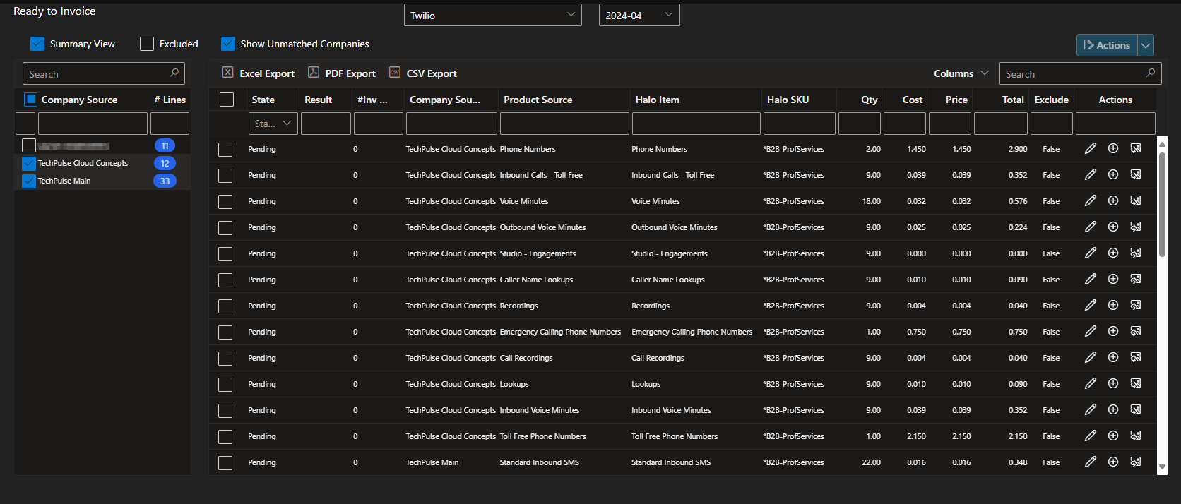Select the TechPulse Main company row
Screen dimensions: 1181x504
click(x=102, y=181)
